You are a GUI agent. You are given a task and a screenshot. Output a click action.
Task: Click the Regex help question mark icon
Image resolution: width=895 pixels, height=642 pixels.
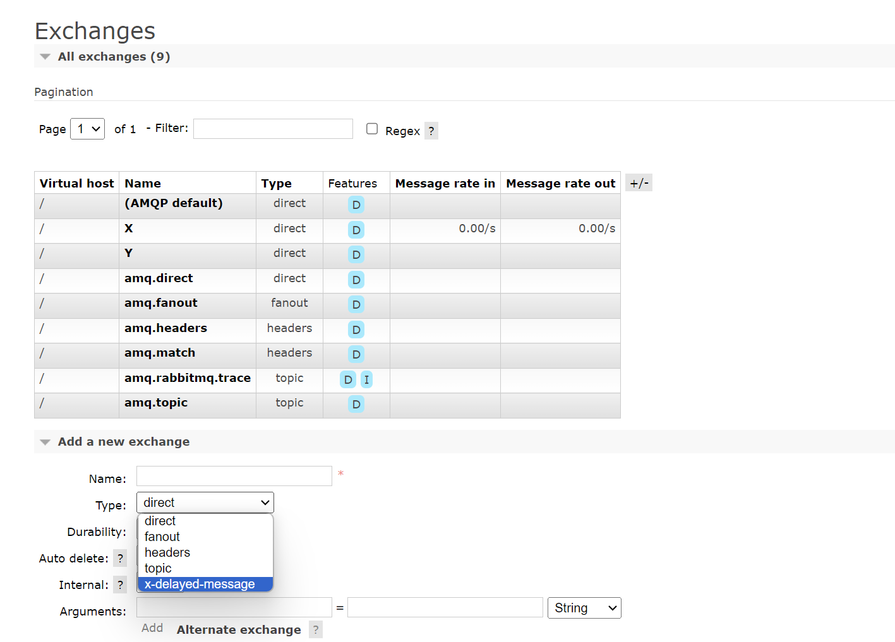[431, 131]
